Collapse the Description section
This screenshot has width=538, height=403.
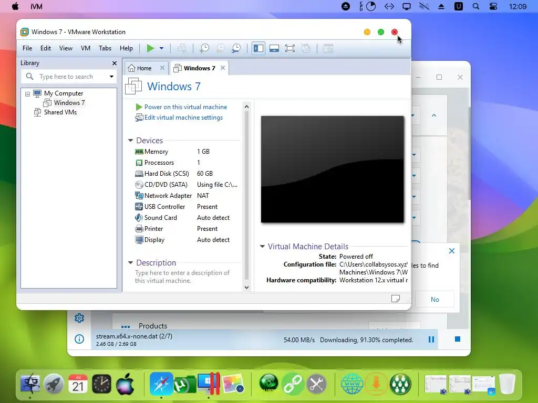click(x=130, y=263)
